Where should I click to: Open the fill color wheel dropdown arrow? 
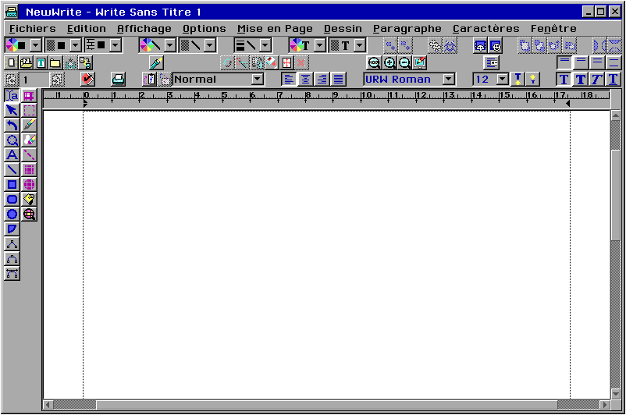pos(36,45)
